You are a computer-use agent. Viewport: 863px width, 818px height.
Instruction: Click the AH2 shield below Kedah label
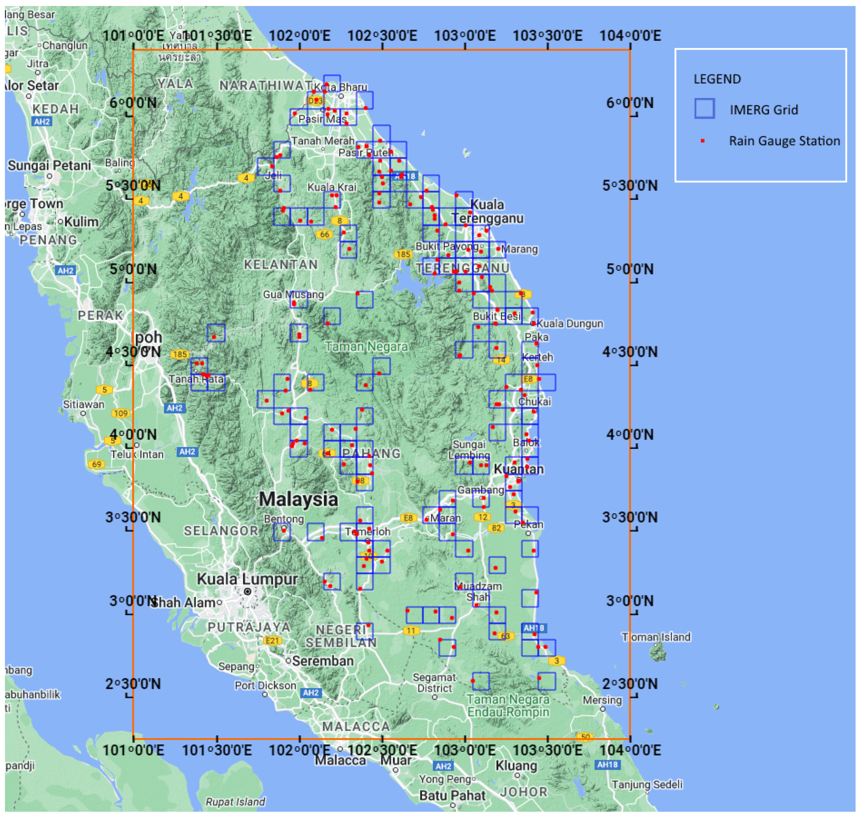click(x=42, y=122)
